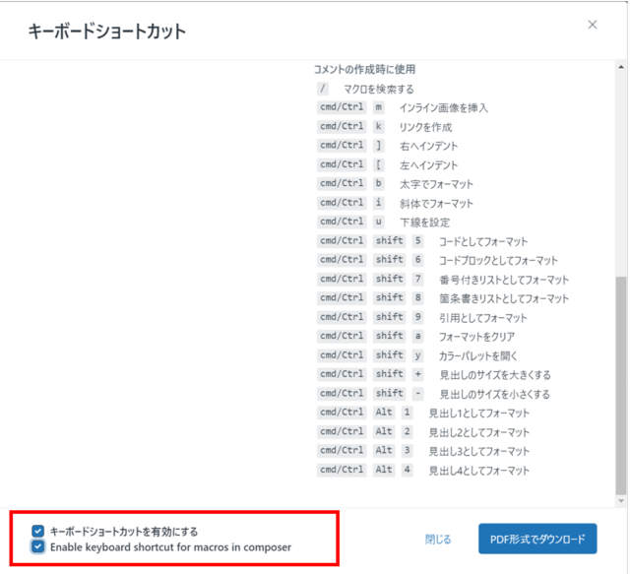This screenshot has width=630, height=574.
Task: Click the 8 key badge
Action: pos(417,298)
